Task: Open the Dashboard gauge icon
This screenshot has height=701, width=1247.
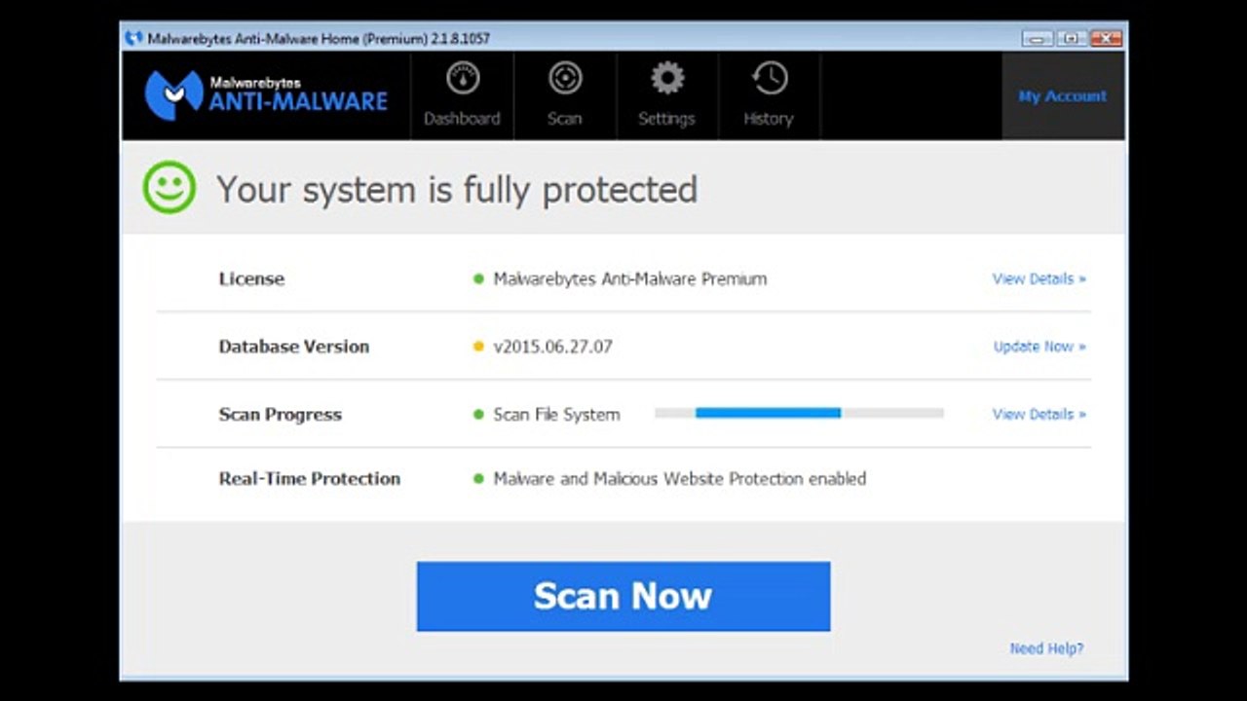Action: pyautogui.click(x=463, y=78)
